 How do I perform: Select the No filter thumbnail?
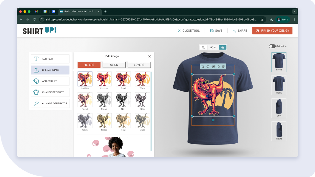coord(85,79)
